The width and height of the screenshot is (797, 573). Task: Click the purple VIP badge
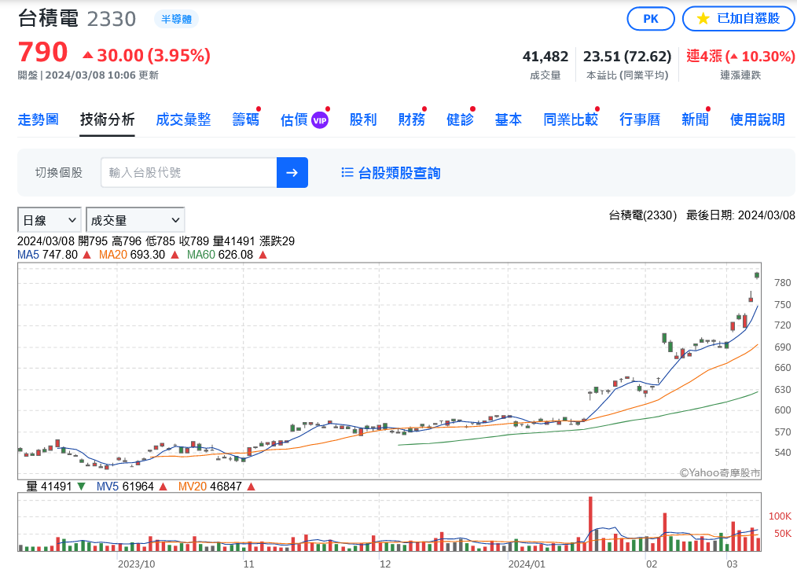[320, 120]
